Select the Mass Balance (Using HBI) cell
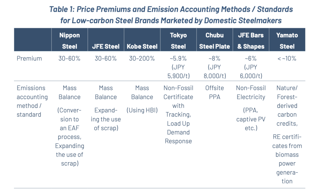The image size is (326, 191). click(142, 99)
